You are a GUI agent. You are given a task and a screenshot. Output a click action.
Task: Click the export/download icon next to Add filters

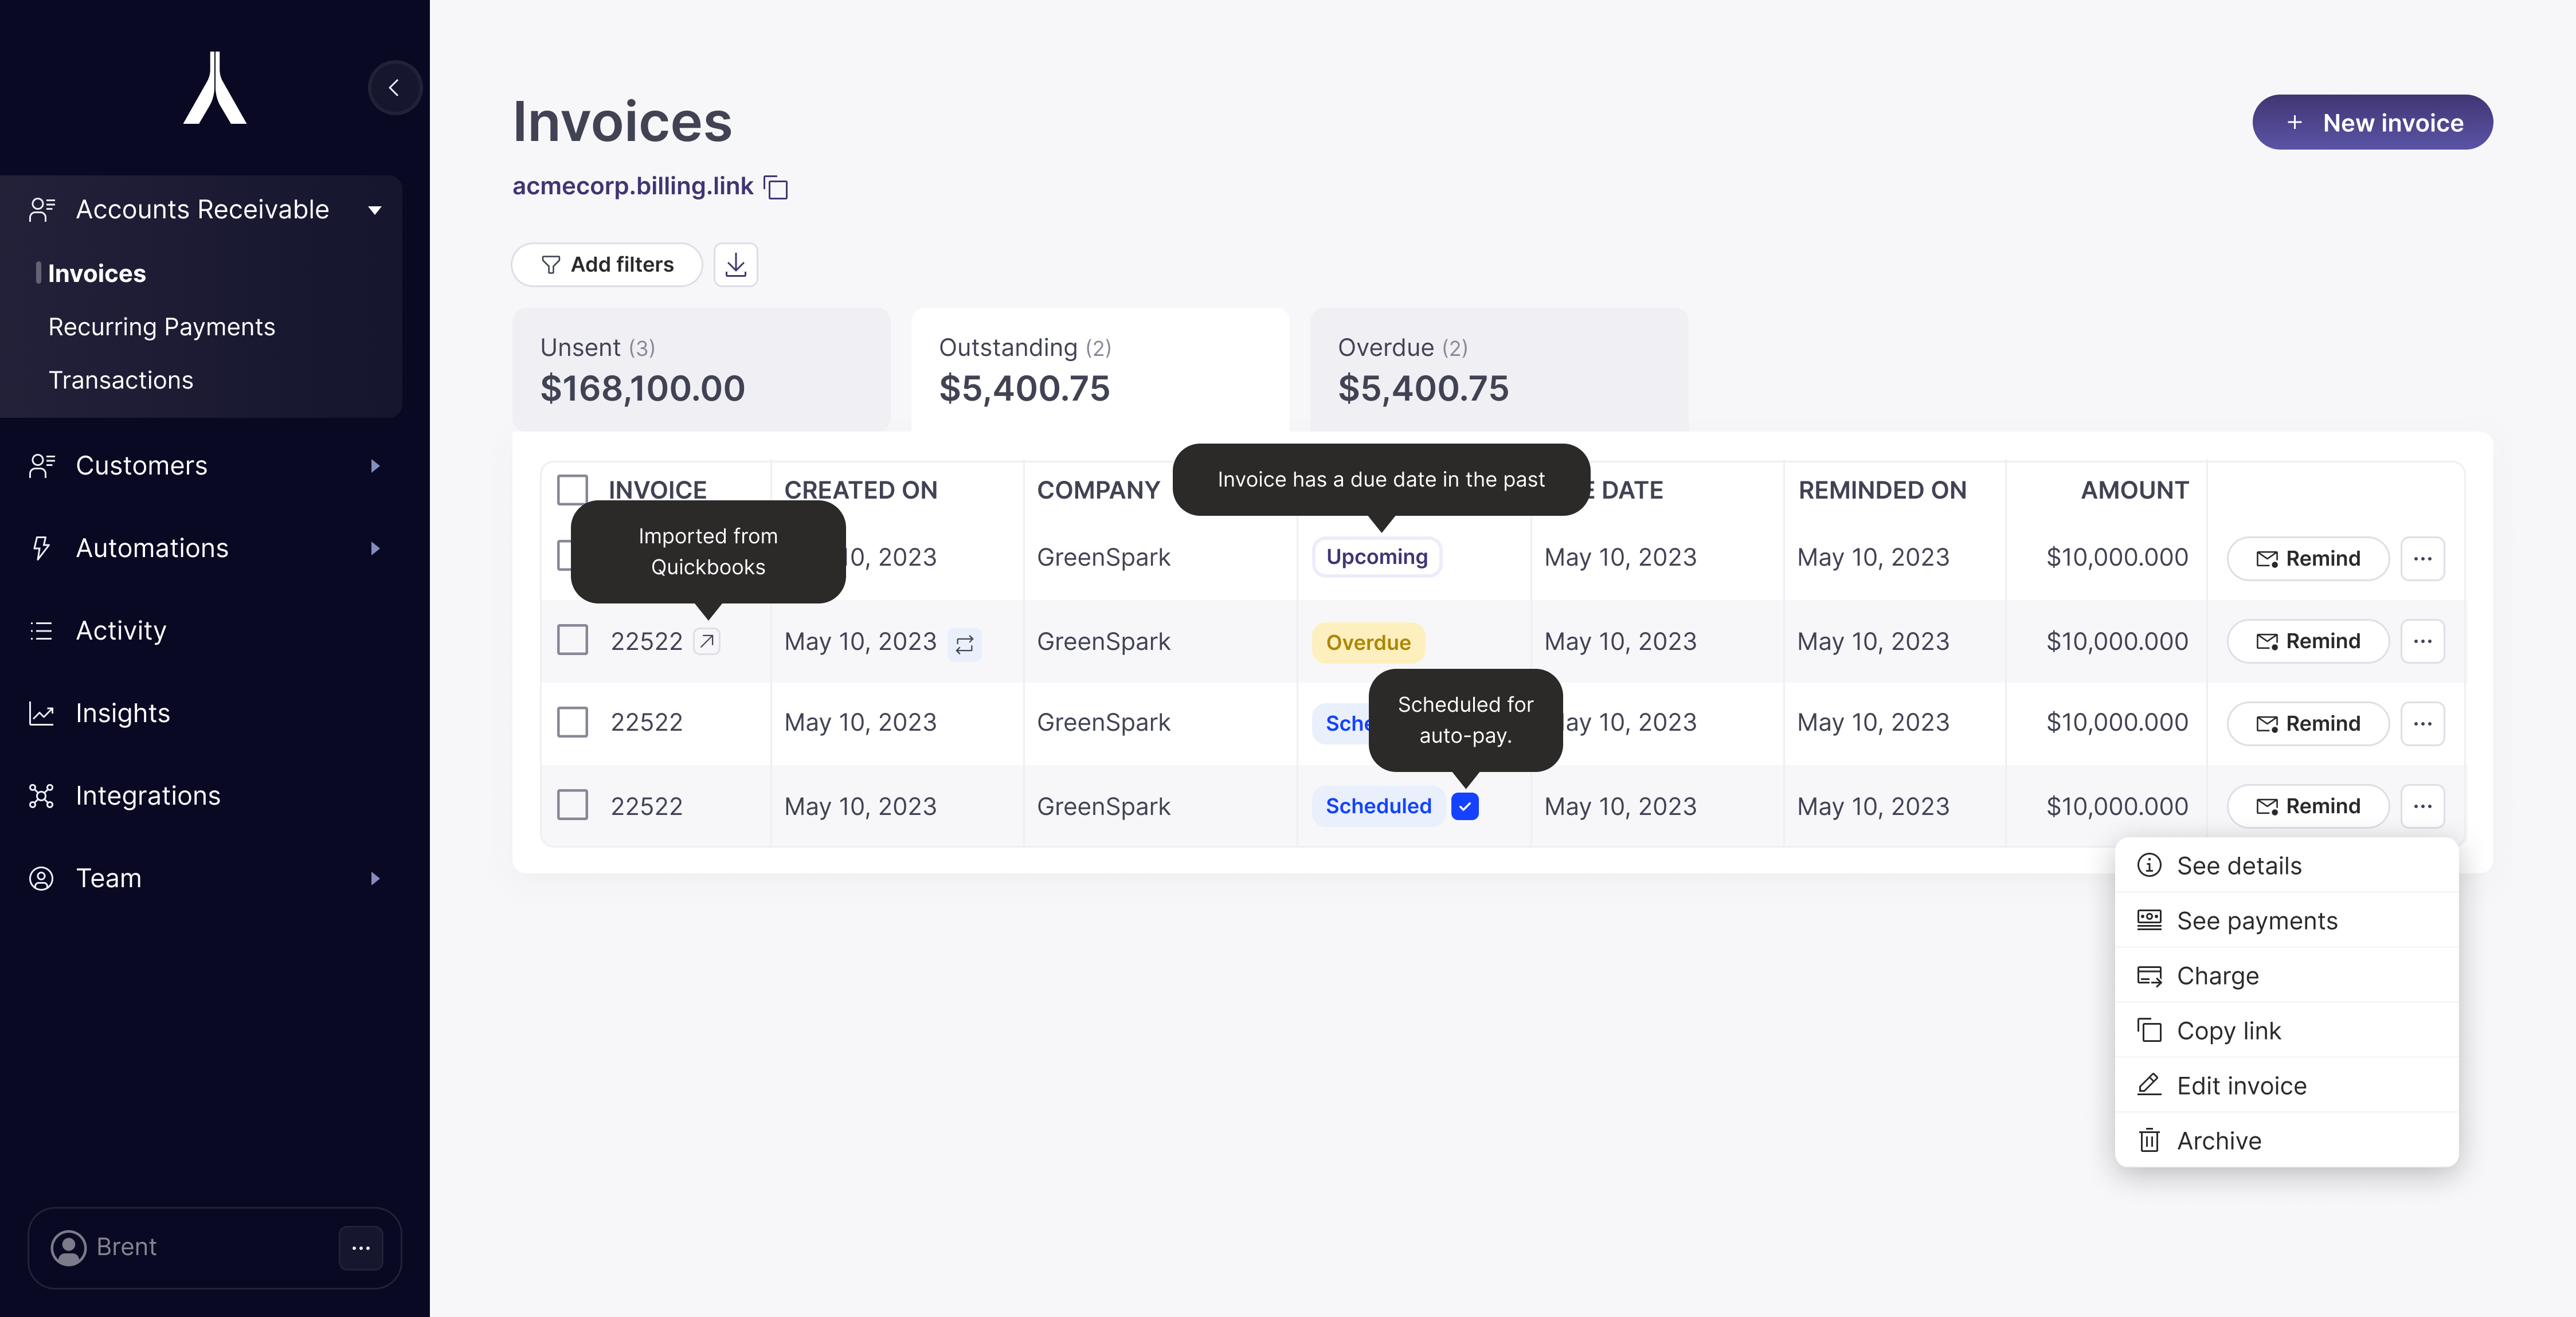click(x=736, y=264)
